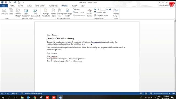Image resolution: width=176 pixels, height=99 pixels.
Task: Open the Windows Start menu
Action: pyautogui.click(x=3, y=97)
